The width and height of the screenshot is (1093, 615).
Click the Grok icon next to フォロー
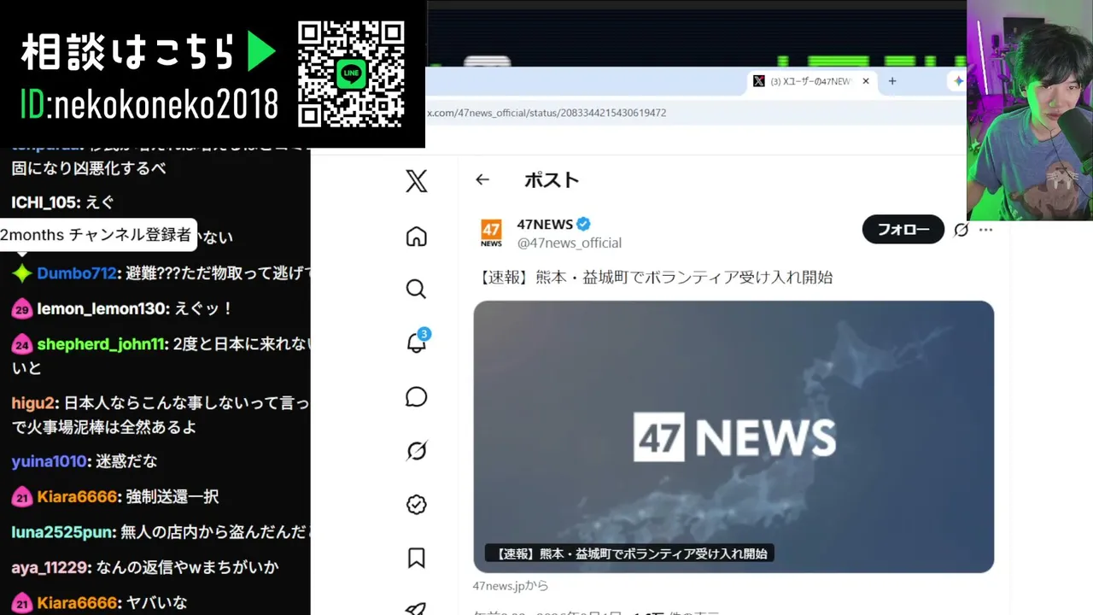961,230
